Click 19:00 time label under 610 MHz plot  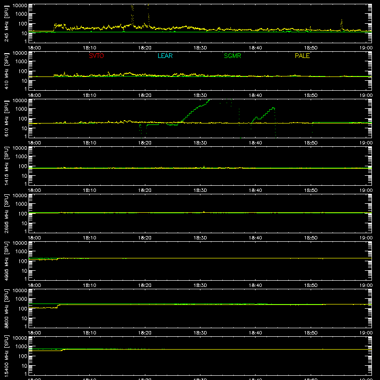point(366,143)
